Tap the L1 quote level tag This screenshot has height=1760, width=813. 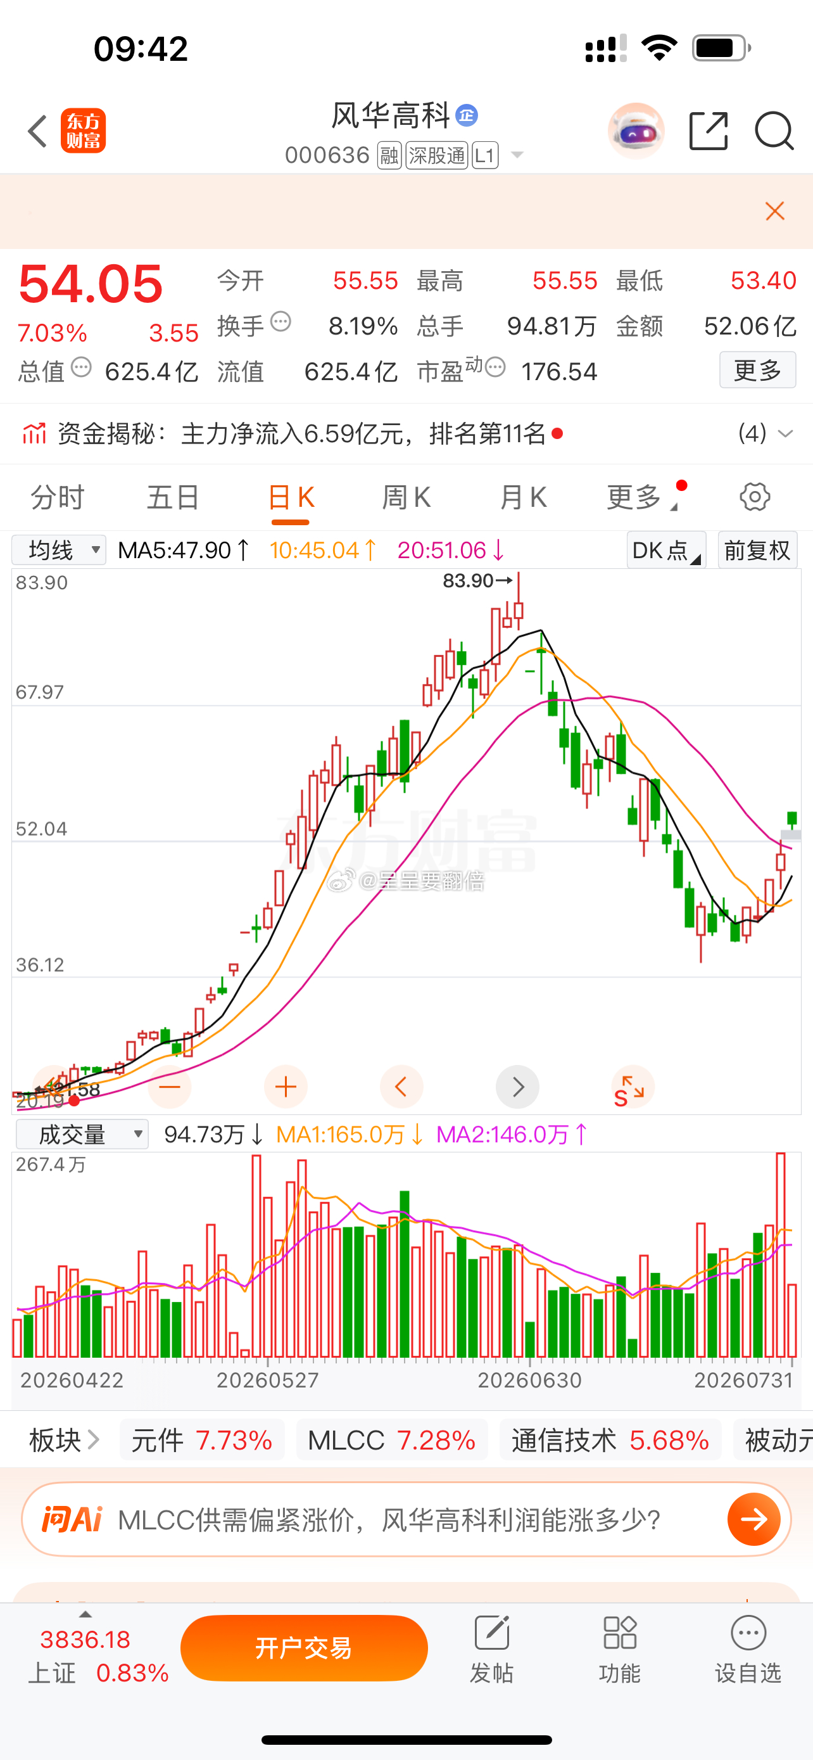pyautogui.click(x=484, y=156)
